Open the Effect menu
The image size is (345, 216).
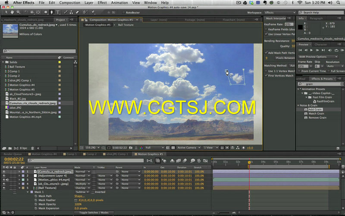[102, 3]
